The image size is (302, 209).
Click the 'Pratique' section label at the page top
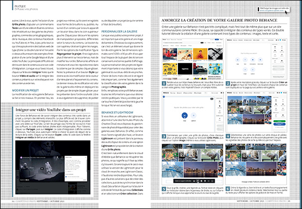tap(20, 6)
